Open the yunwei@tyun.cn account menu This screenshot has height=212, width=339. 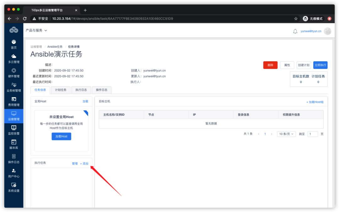coord(311,31)
